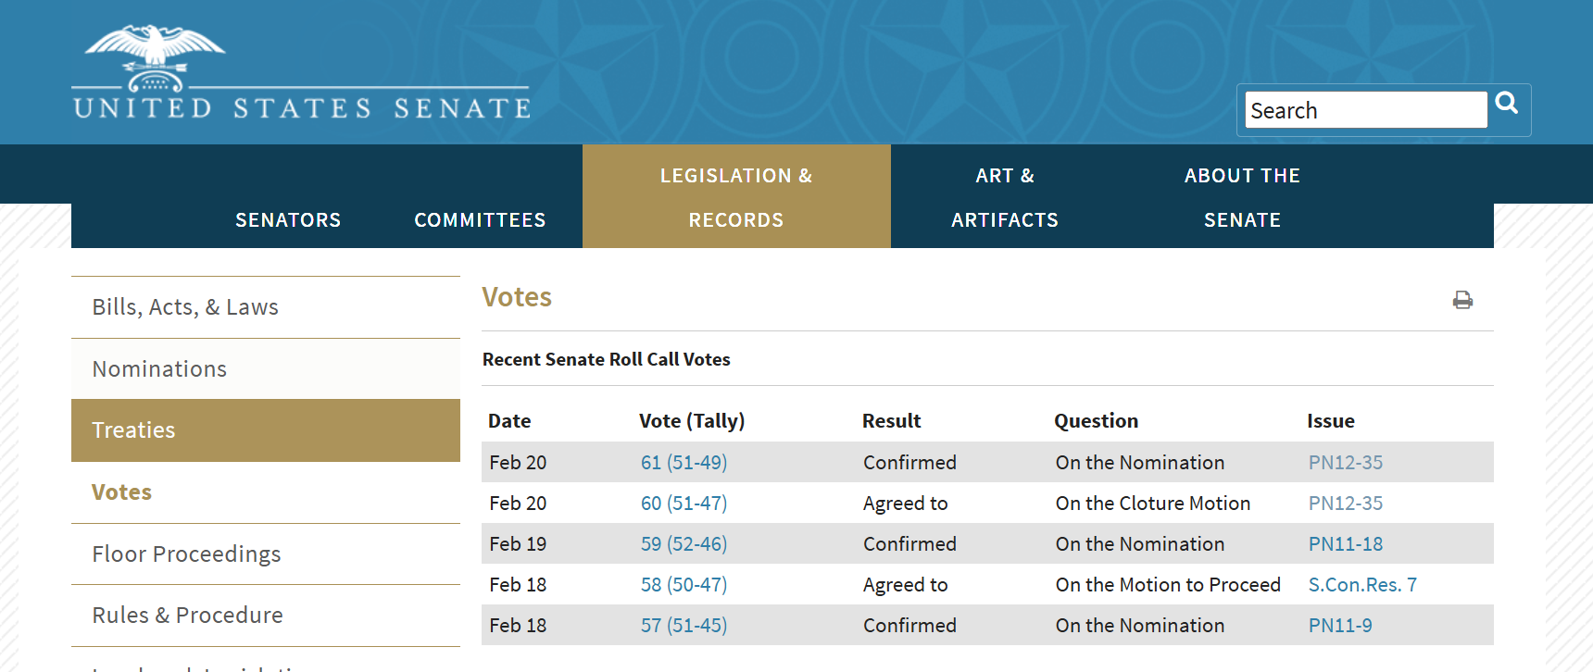The height and width of the screenshot is (672, 1593).
Task: Click the United States Senate eagle logo
Action: click(302, 72)
